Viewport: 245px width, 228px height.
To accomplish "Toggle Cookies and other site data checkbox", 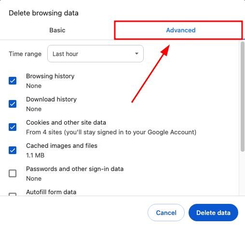I will (x=13, y=127).
